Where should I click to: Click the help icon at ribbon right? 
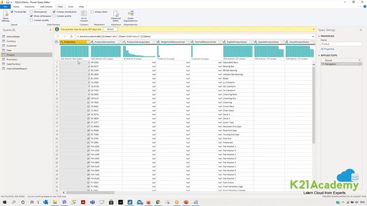[x=365, y=6]
